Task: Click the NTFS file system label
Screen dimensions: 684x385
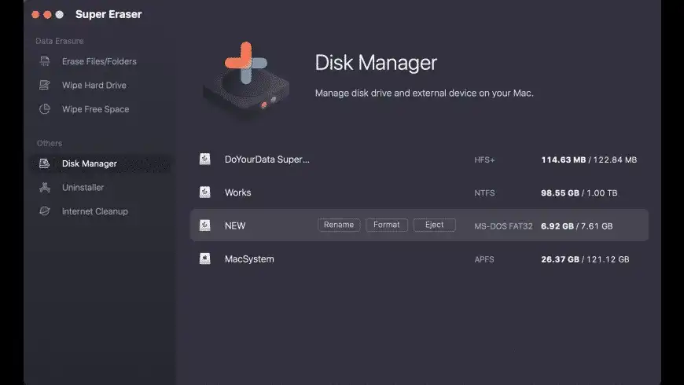Action: click(484, 193)
